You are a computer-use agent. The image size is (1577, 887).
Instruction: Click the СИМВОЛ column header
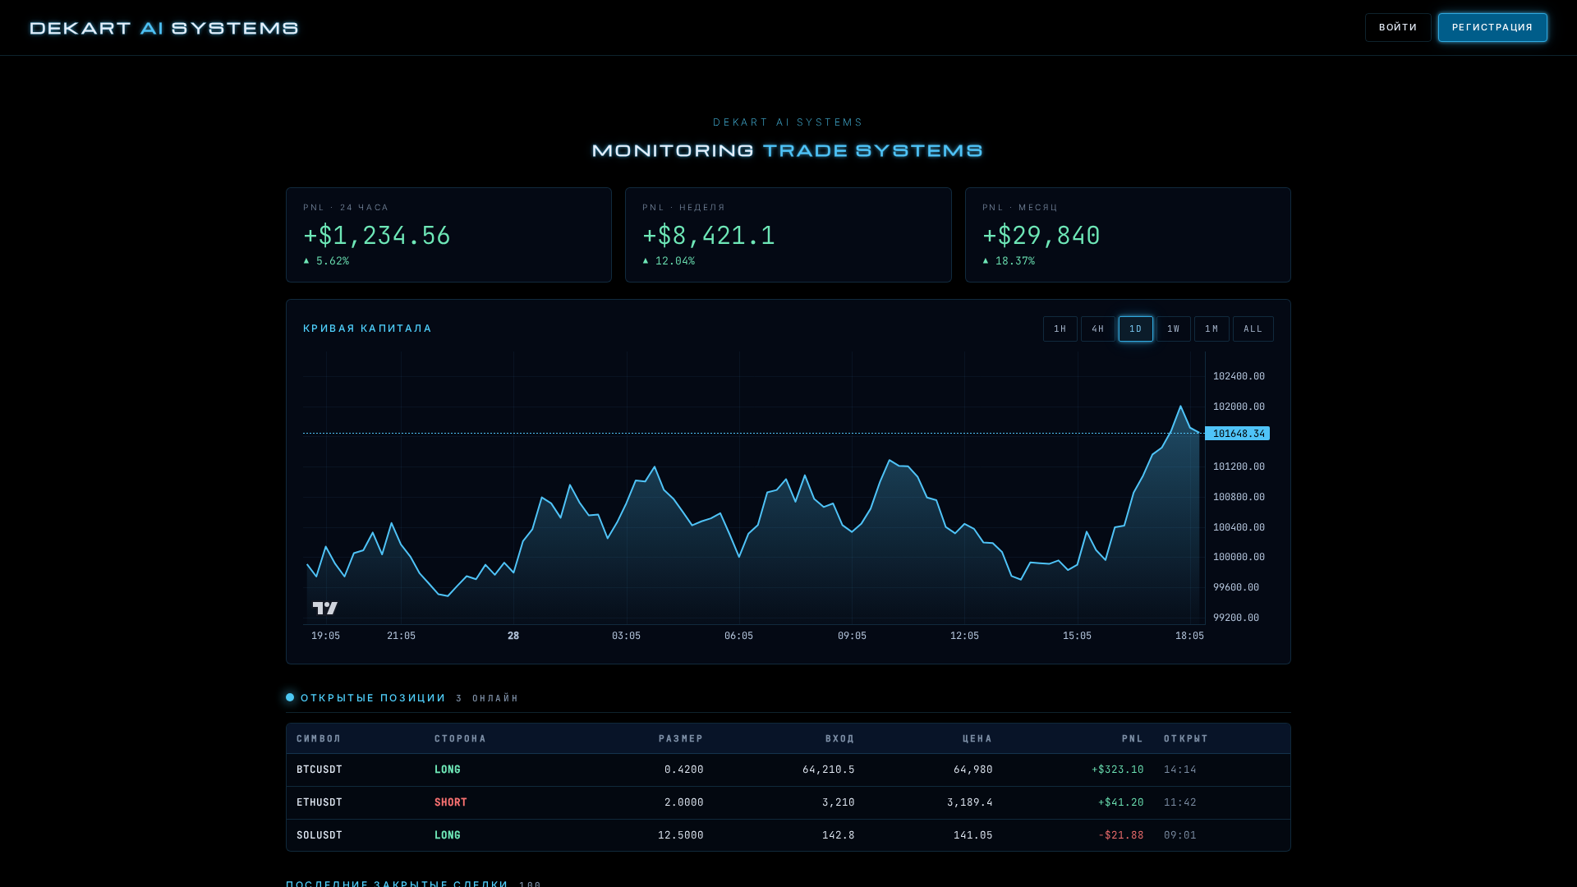319,738
